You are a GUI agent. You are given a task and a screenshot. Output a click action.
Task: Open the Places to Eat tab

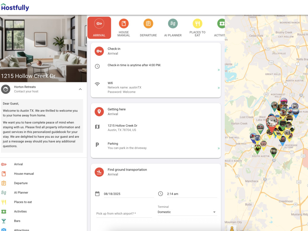click(x=197, y=28)
